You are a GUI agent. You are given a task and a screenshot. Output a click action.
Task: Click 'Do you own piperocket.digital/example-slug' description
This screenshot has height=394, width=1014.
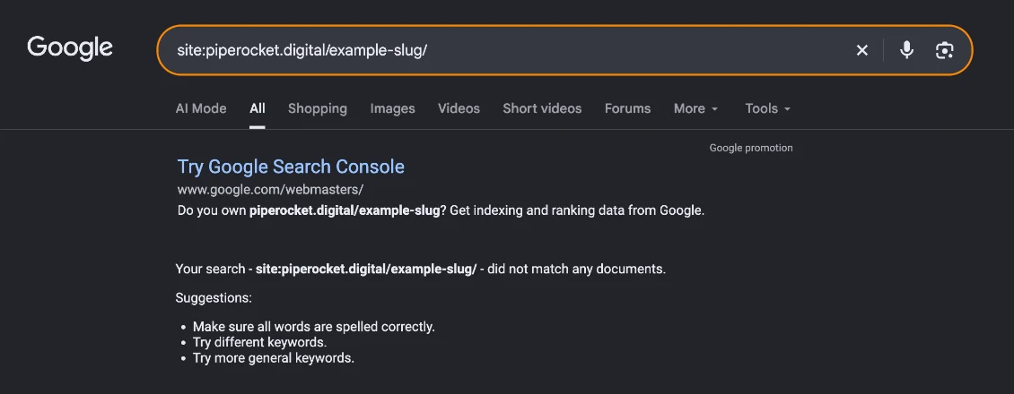click(441, 210)
